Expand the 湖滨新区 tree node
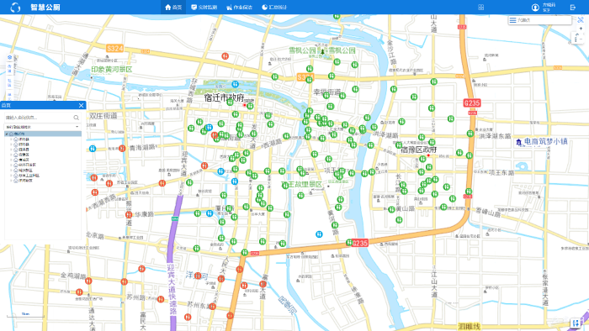589x331 pixels. pyautogui.click(x=11, y=171)
